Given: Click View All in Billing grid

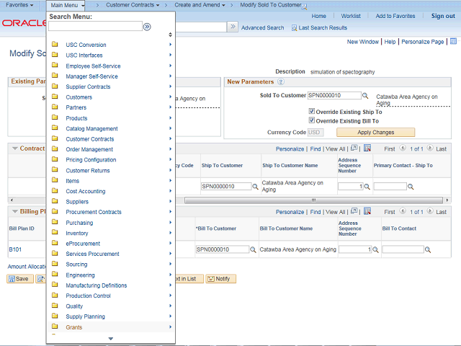Looking at the screenshot, I should 335,212.
